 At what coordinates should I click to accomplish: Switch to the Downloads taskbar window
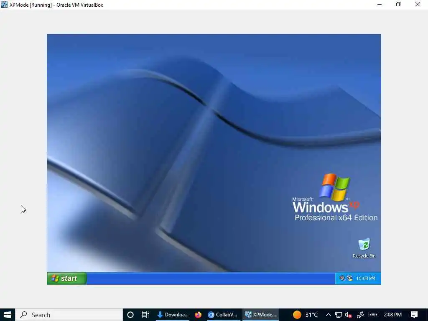point(173,315)
